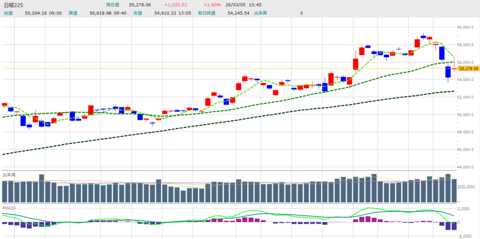This screenshot has width=480, height=239.
Task: Click the orange 55,278.06 price tag on axis
Action: 468,68
